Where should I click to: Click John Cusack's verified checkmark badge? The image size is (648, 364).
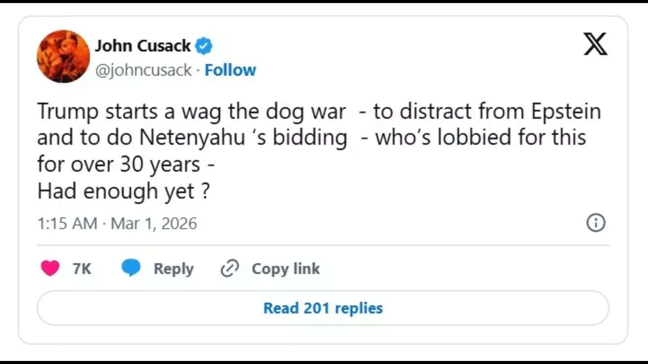205,45
